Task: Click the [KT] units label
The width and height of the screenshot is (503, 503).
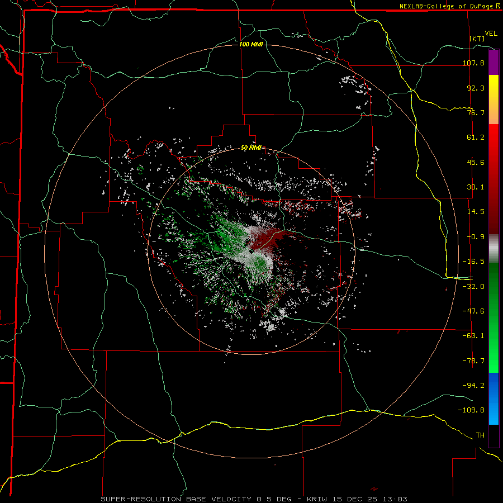Action: pyautogui.click(x=477, y=39)
